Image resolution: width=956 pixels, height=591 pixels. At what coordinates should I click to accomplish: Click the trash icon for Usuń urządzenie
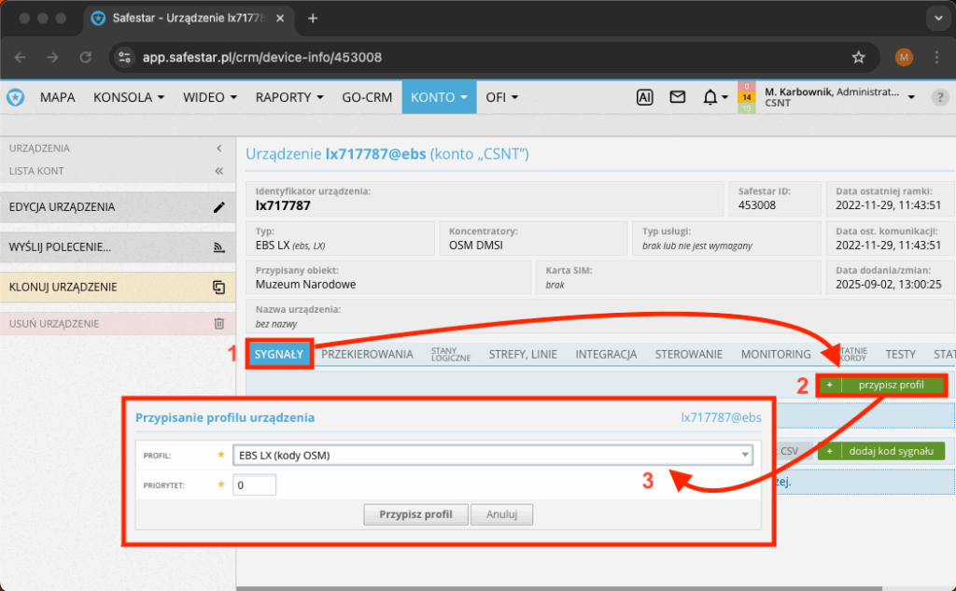(219, 324)
